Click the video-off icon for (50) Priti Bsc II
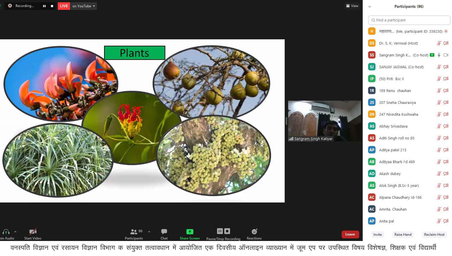The width and height of the screenshot is (452, 256). coord(446,79)
